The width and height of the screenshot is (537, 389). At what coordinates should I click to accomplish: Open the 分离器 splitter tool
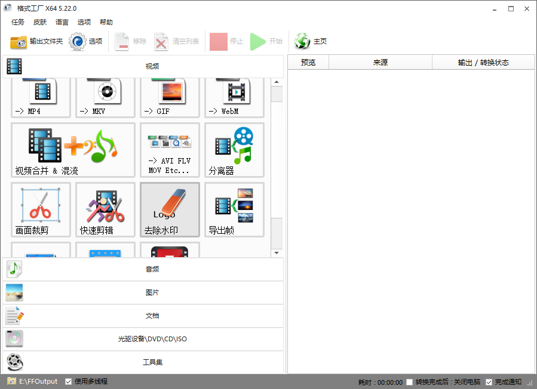point(234,150)
